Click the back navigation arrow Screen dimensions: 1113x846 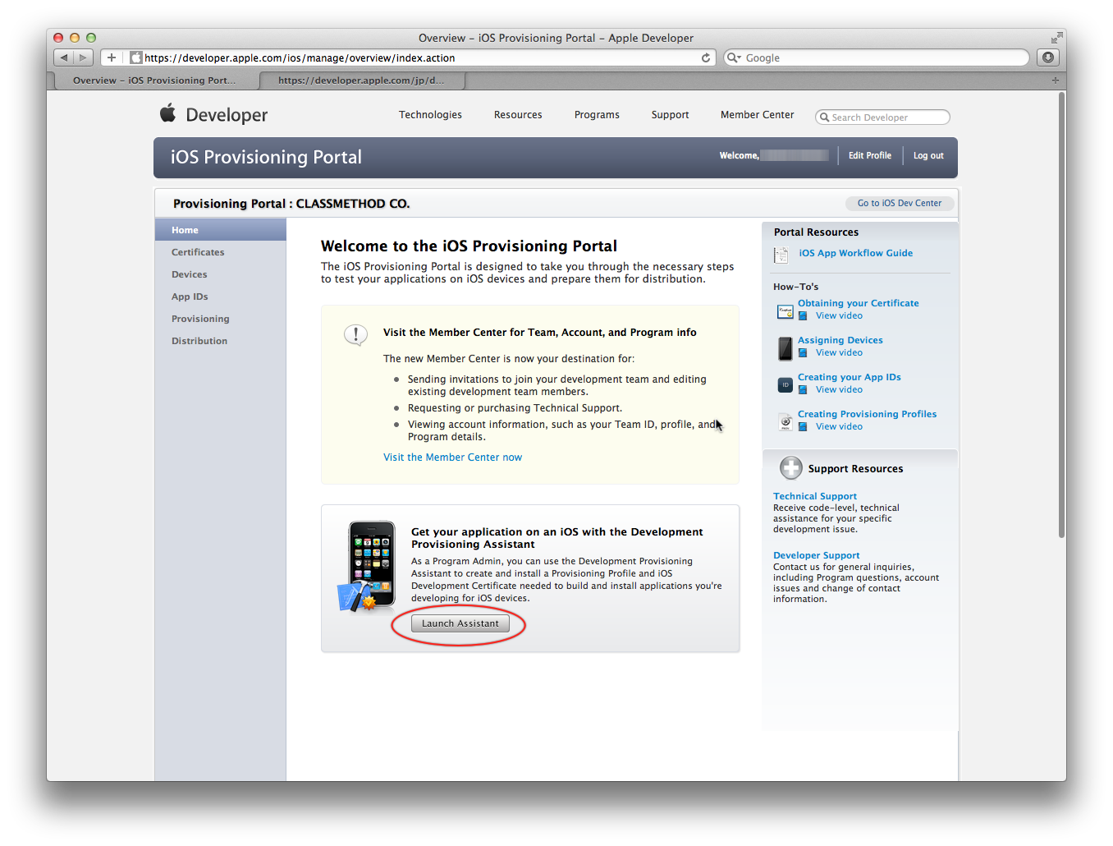coord(63,57)
